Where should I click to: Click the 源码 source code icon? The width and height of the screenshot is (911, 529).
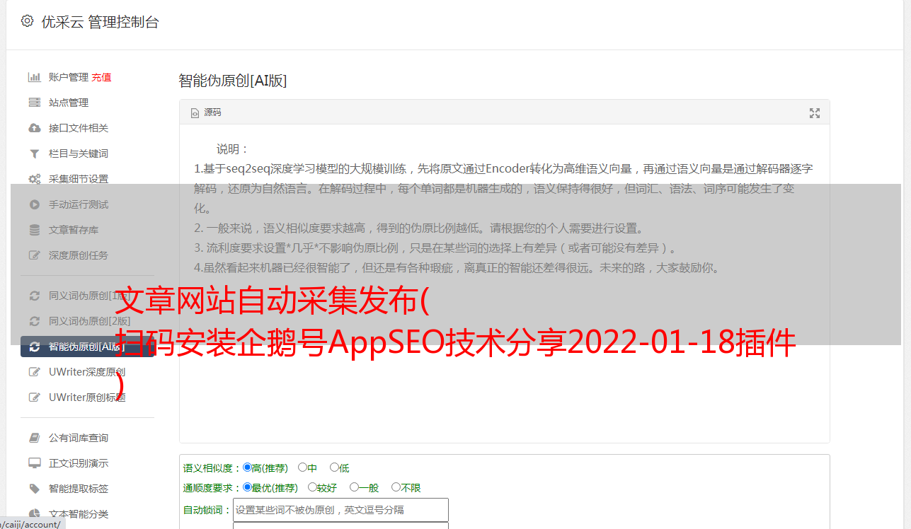pos(195,113)
